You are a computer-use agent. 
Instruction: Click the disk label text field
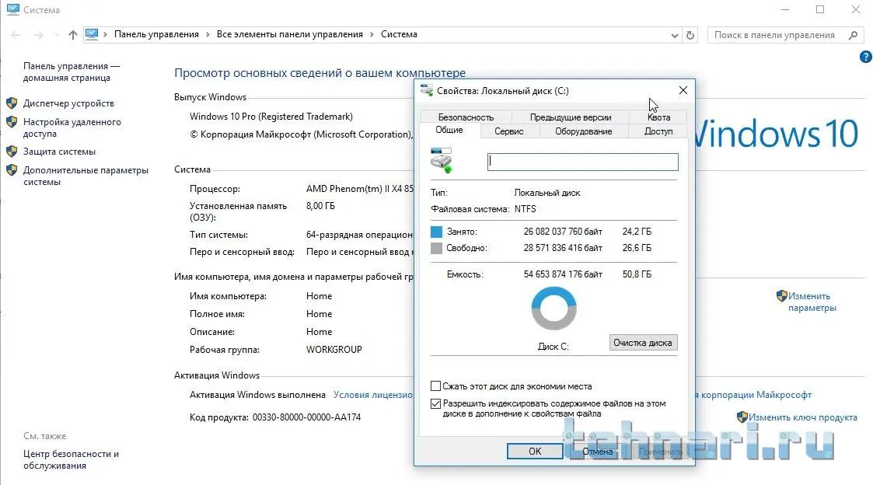click(582, 162)
